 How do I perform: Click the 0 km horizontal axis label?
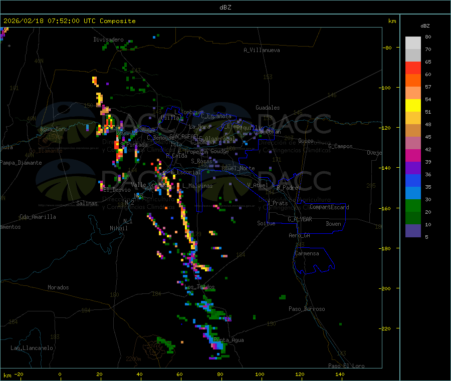pyautogui.click(x=60, y=374)
